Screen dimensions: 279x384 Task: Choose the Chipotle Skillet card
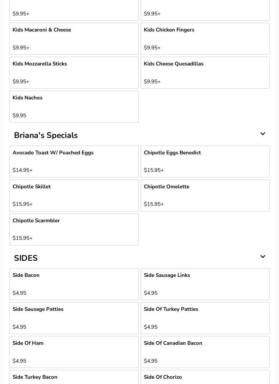coord(74,195)
